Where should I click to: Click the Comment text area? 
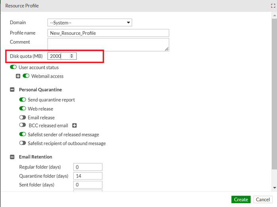pos(108,44)
